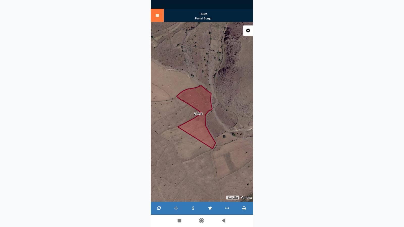Tap the Android home circle button
Screen dimensions: 404x227
pos(201,220)
